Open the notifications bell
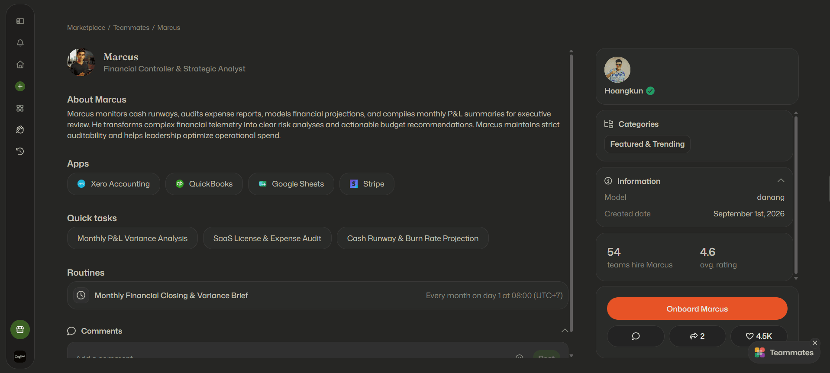This screenshot has width=830, height=373. (20, 43)
